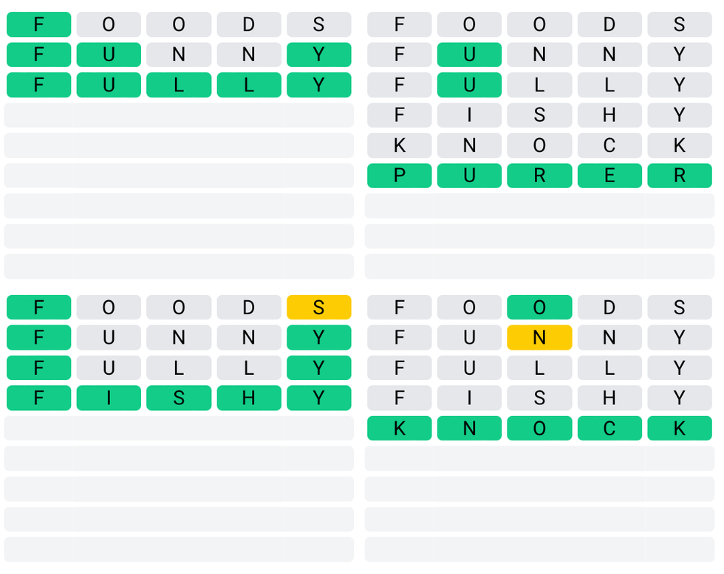Select the last green K in KNOCK
Screen dimensions: 724x574
[x=680, y=429]
